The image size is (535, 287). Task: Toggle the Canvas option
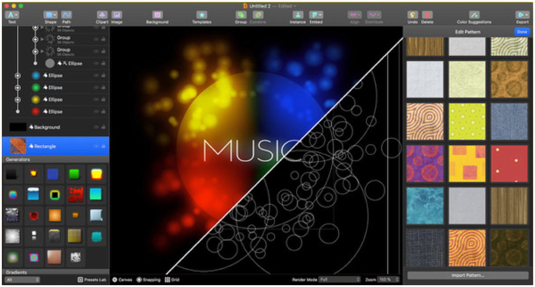click(x=122, y=280)
